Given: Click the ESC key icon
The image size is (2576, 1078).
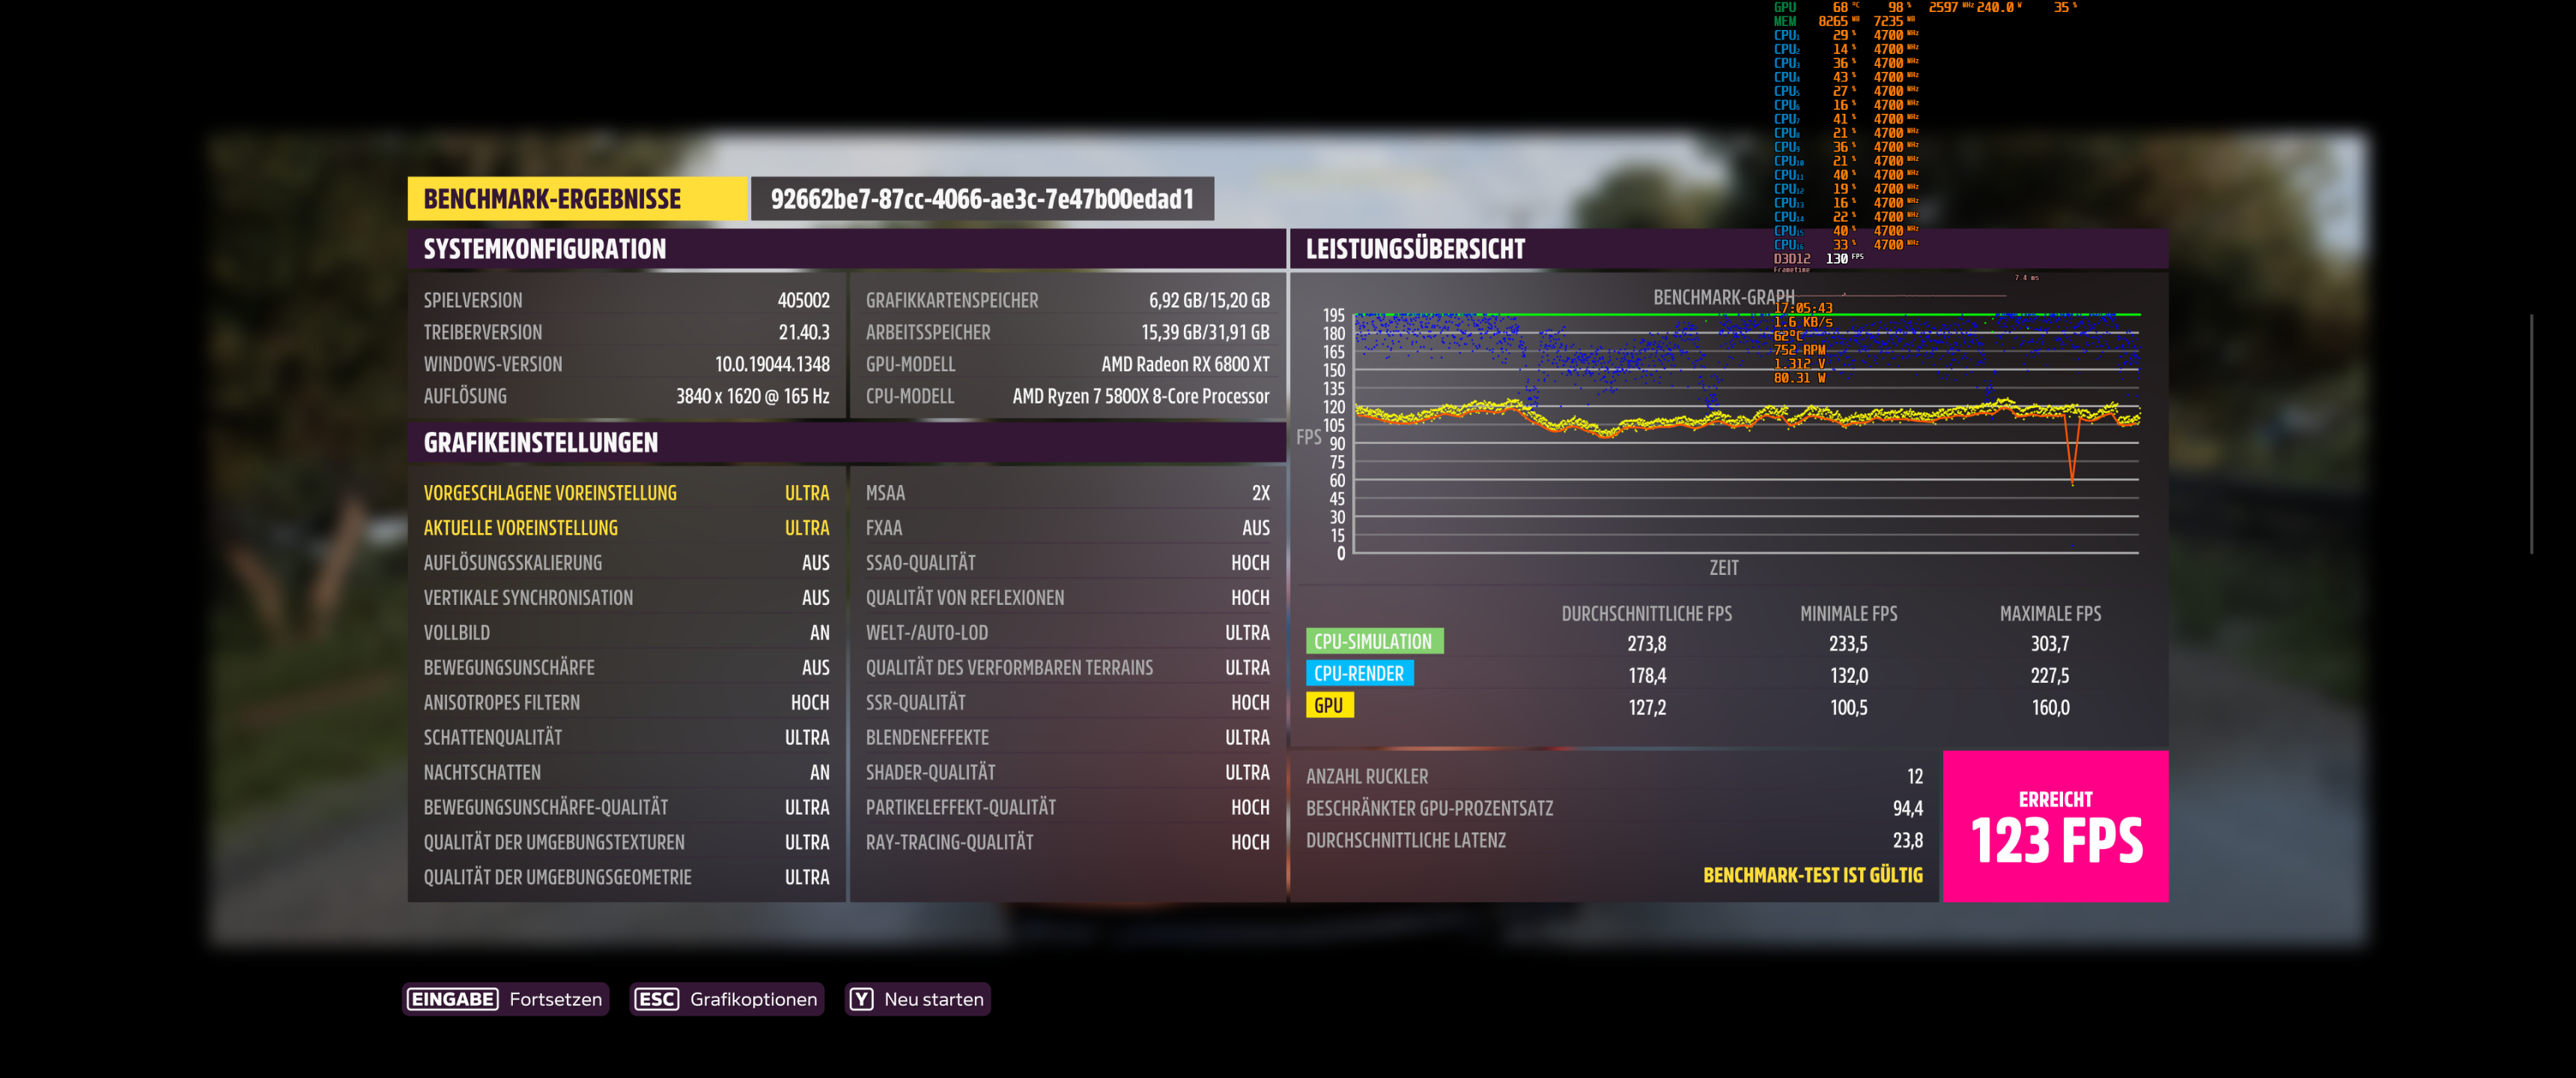Looking at the screenshot, I should [656, 999].
